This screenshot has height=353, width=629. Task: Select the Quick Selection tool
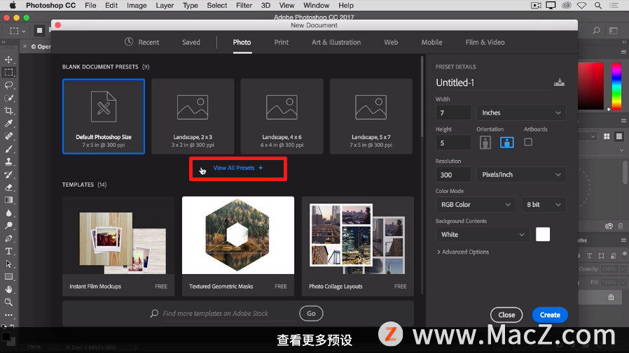click(8, 98)
